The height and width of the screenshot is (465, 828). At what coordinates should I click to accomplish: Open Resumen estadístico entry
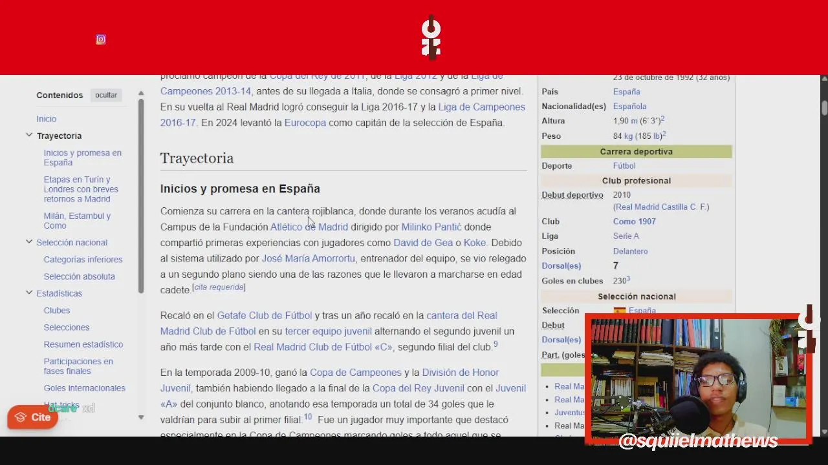pyautogui.click(x=83, y=344)
